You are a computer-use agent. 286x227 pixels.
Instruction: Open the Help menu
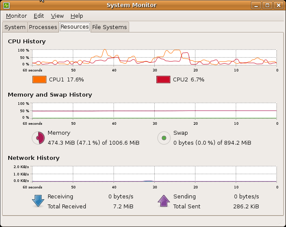77,16
